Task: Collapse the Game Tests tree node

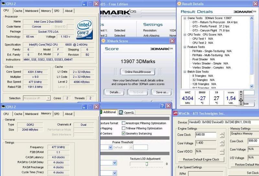Action: point(185,18)
